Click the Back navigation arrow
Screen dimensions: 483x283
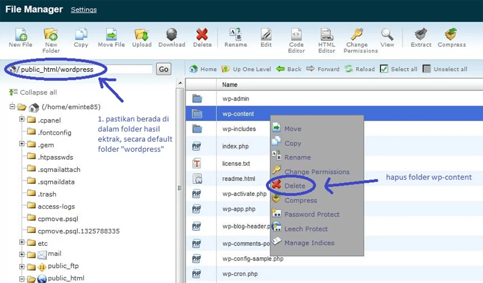coord(289,69)
